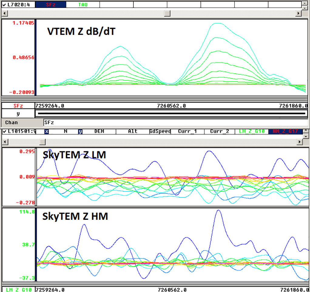The height and width of the screenshot is (292, 310).
Task: Select the N channel column header
Action: coord(66,131)
